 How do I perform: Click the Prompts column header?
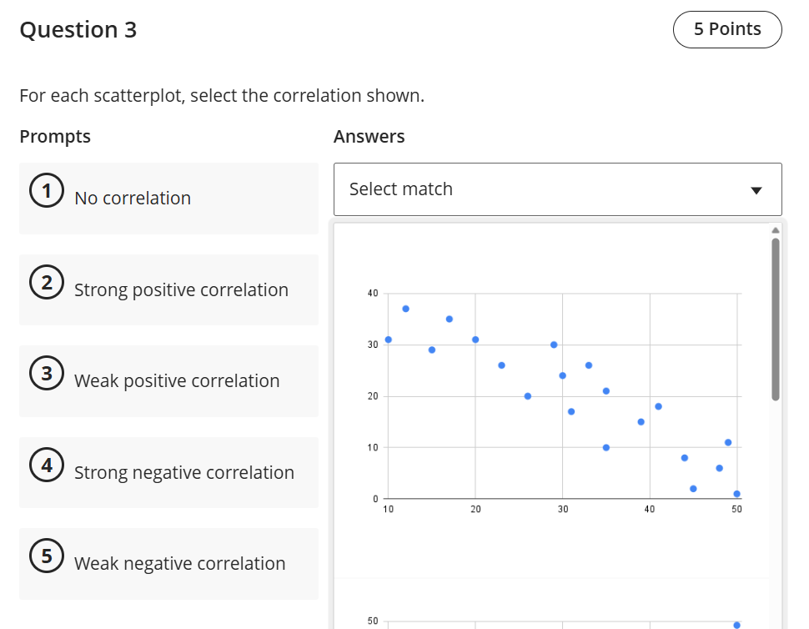[55, 137]
